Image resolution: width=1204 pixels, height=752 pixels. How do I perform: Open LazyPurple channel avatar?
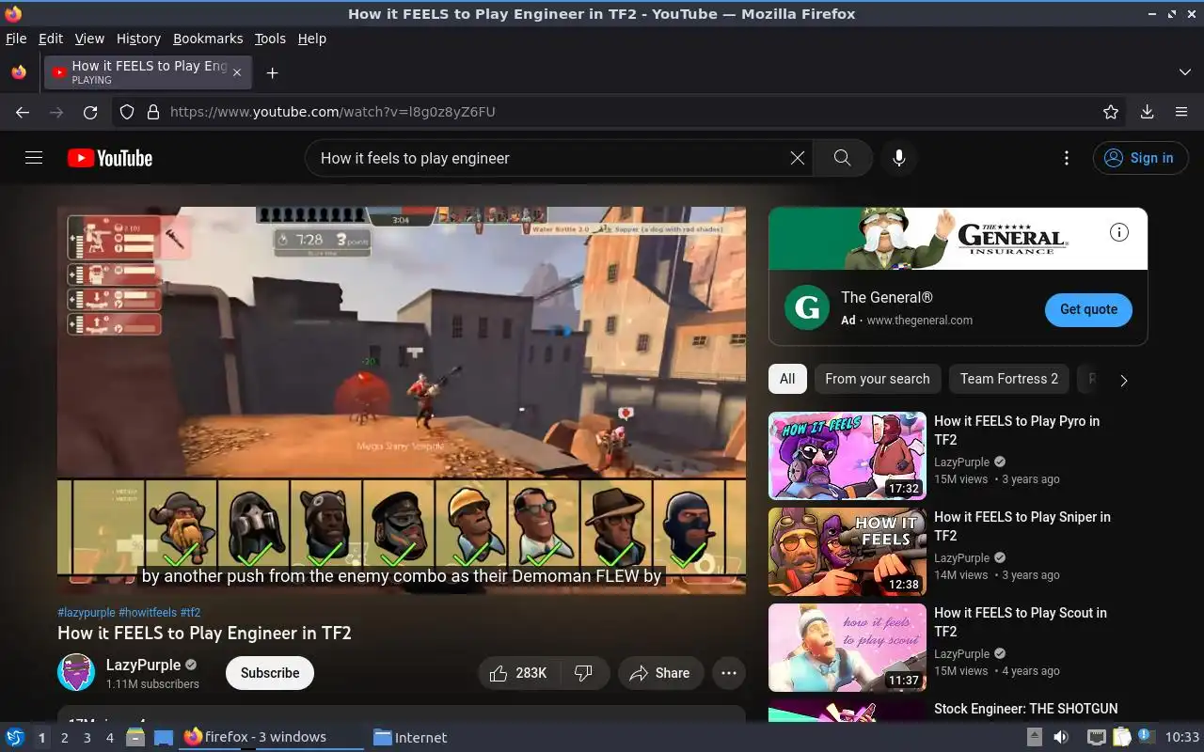pyautogui.click(x=76, y=673)
